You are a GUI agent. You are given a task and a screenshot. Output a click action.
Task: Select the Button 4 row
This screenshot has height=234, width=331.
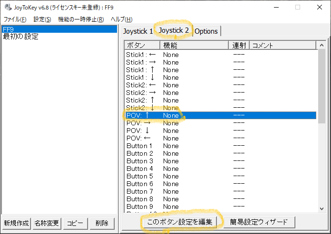click(x=221, y=168)
